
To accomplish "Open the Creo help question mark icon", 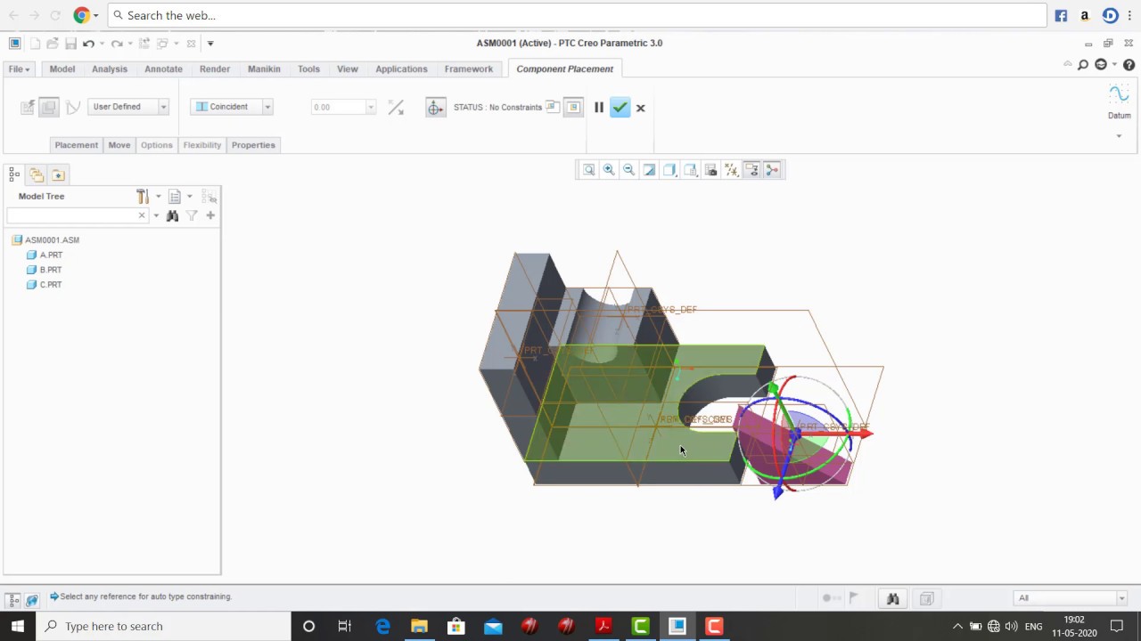I will click(x=1129, y=65).
